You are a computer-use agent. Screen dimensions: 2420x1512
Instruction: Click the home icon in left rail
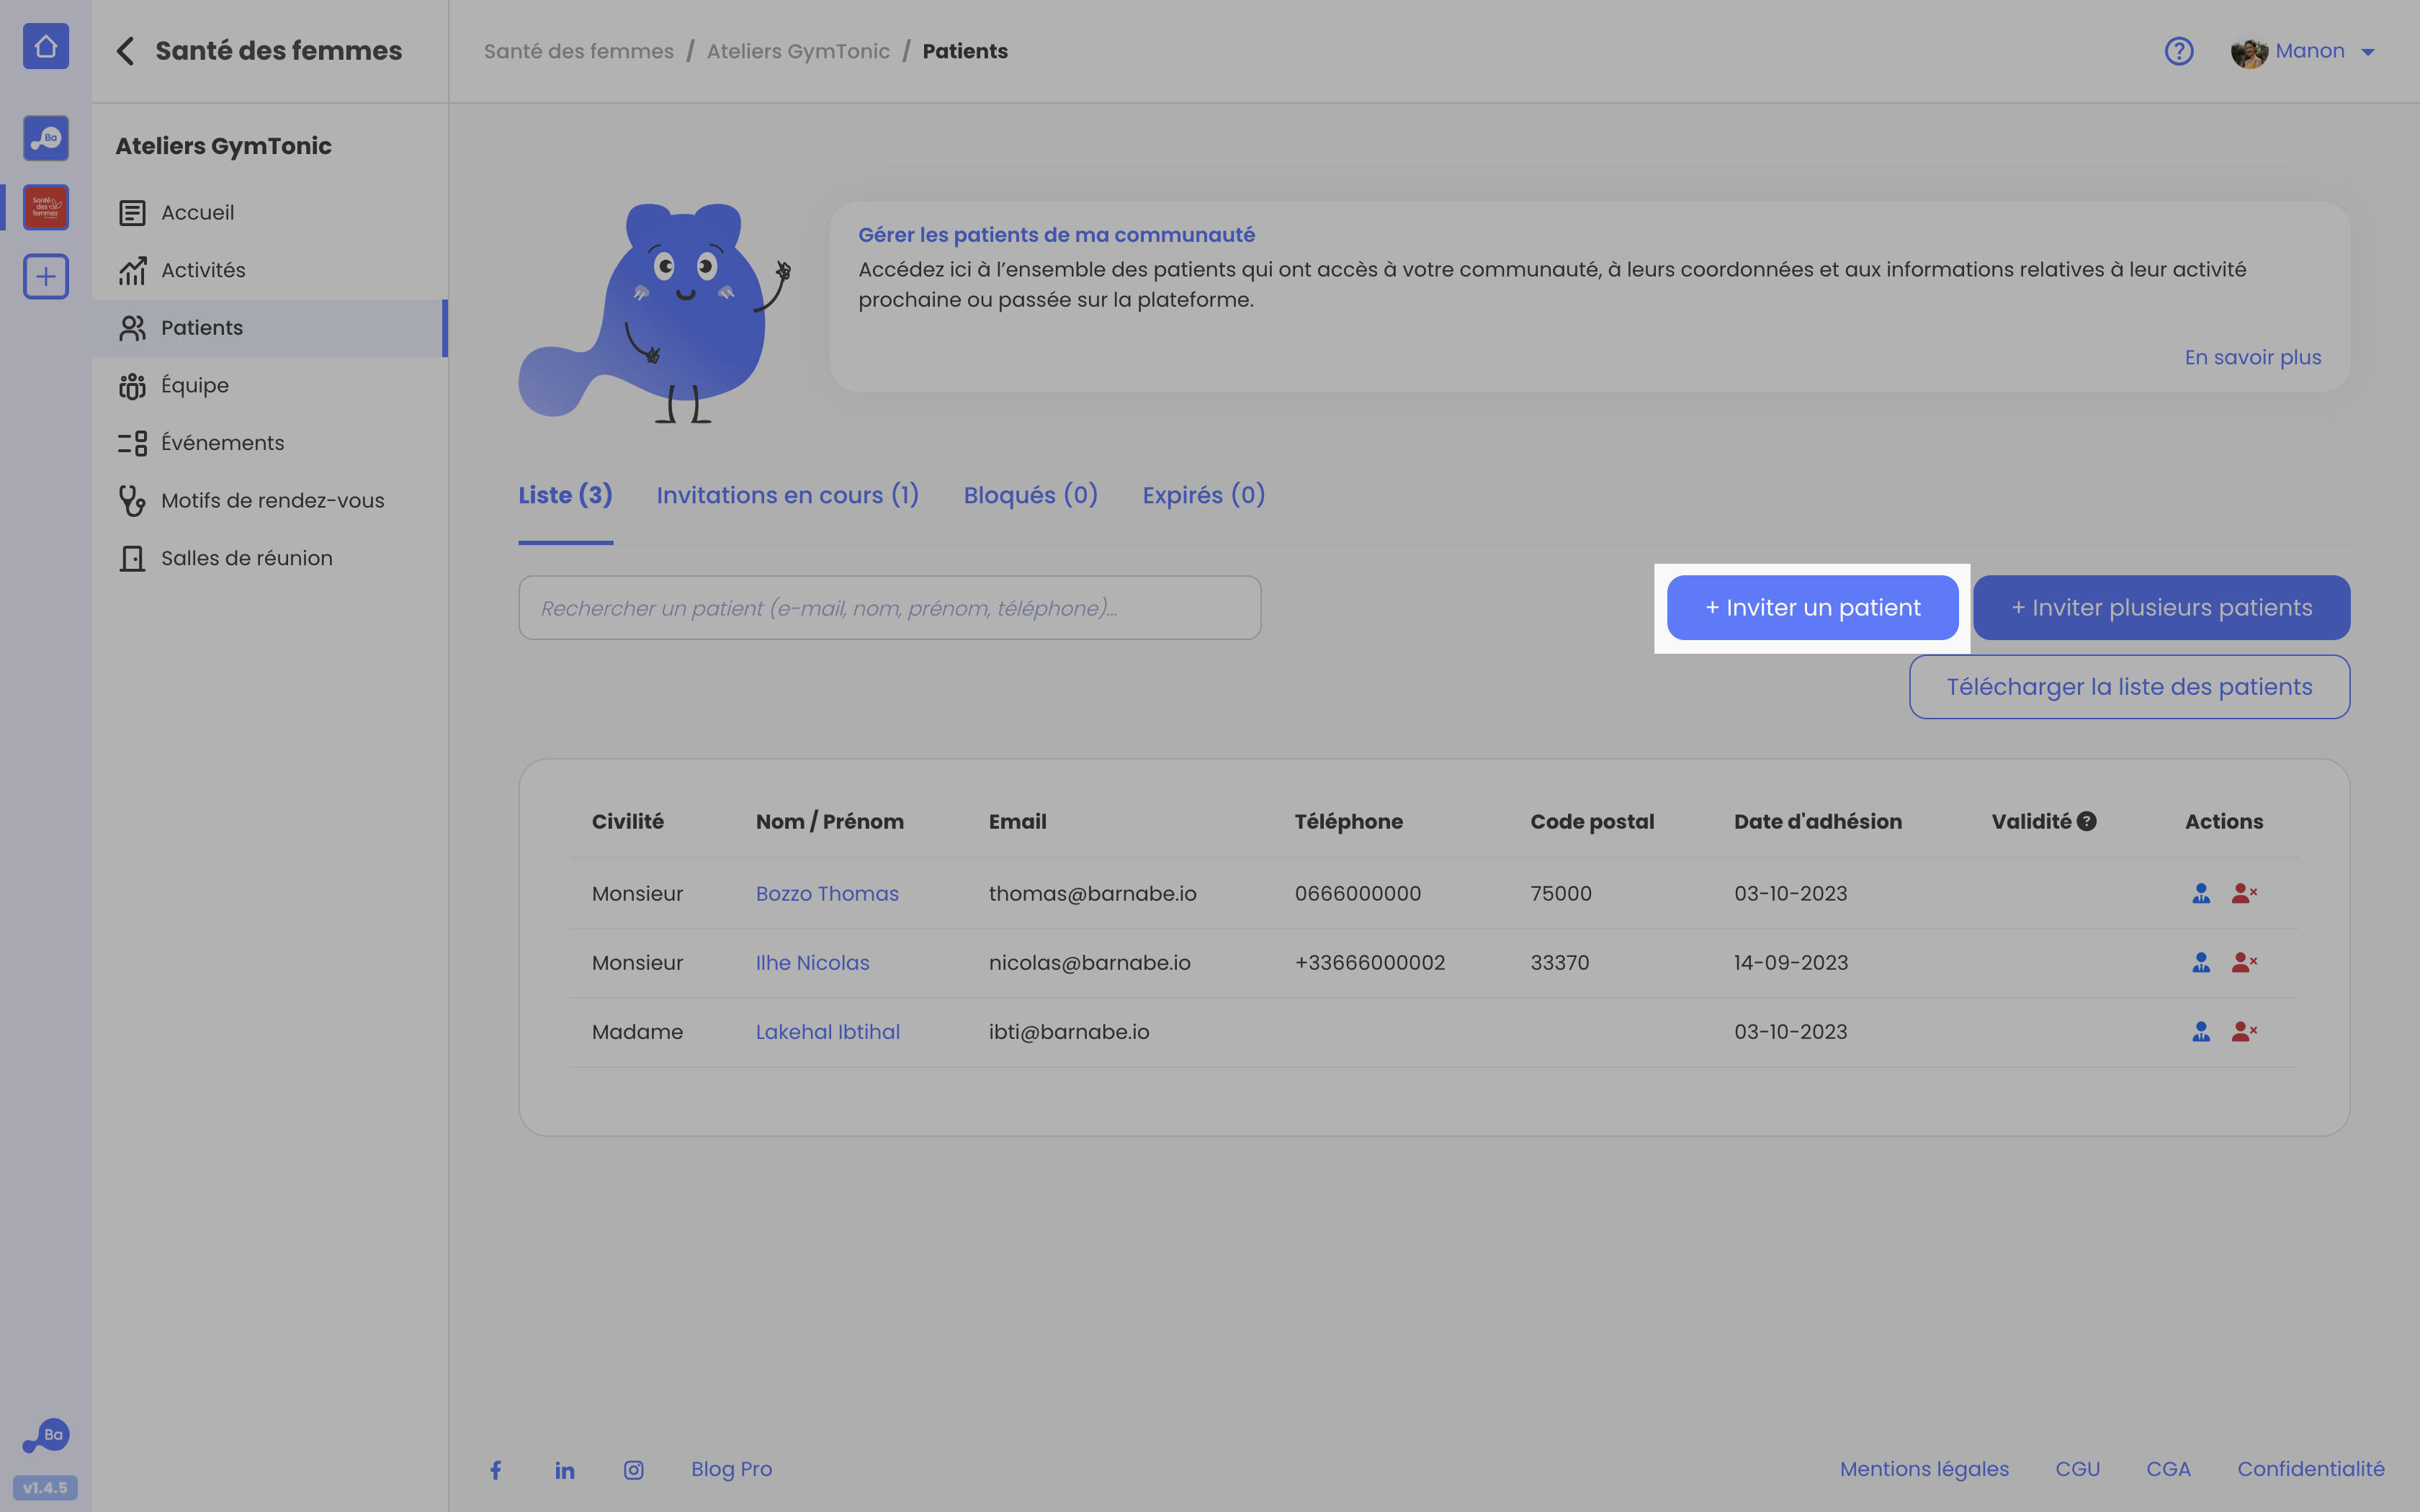(x=46, y=46)
